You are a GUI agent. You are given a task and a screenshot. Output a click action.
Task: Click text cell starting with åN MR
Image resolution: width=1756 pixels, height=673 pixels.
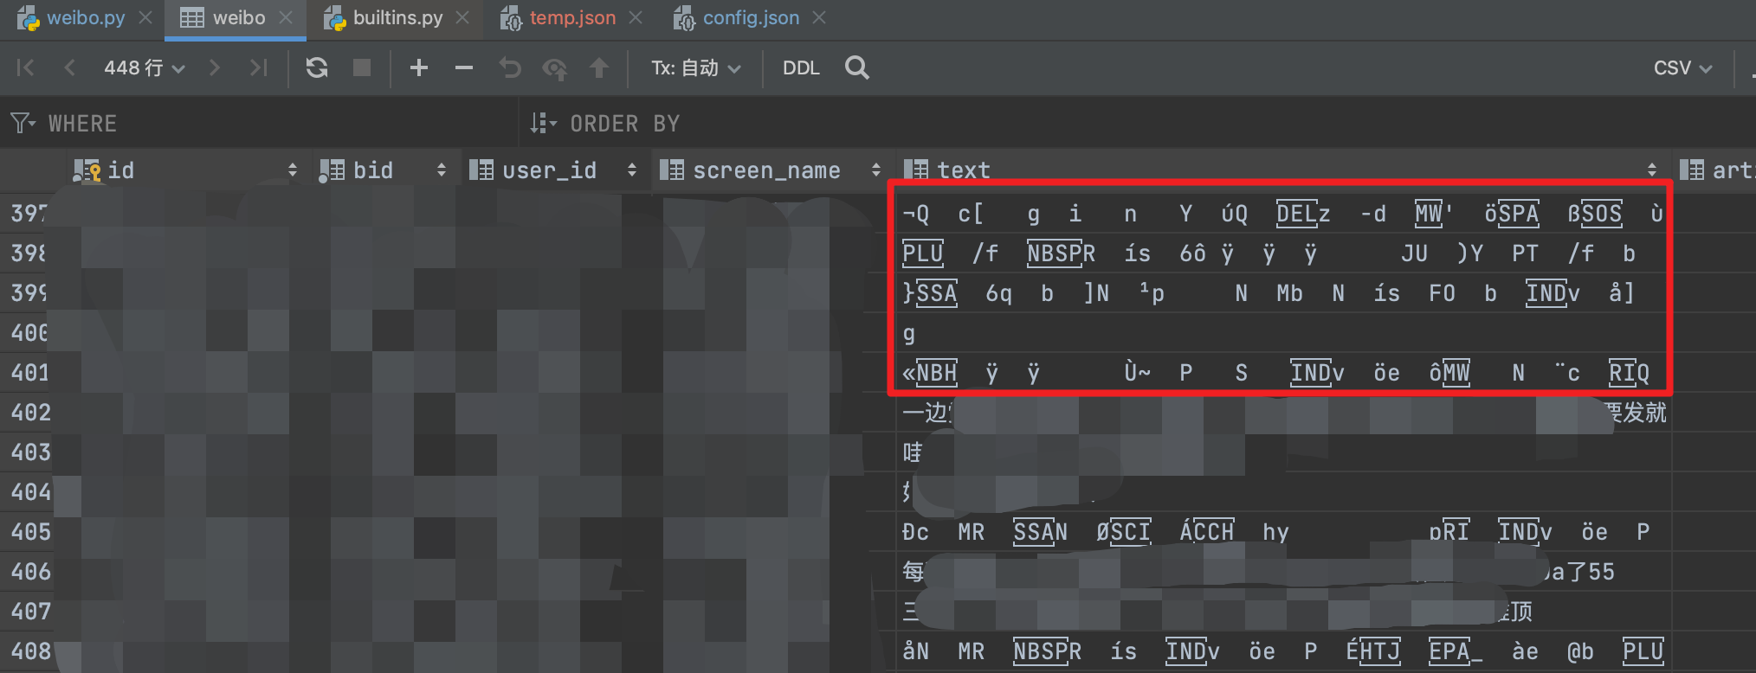pos(1283,651)
